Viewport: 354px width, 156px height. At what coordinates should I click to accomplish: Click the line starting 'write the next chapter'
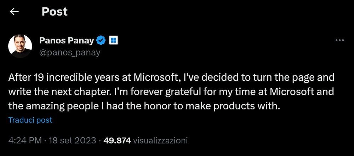(x=171, y=92)
